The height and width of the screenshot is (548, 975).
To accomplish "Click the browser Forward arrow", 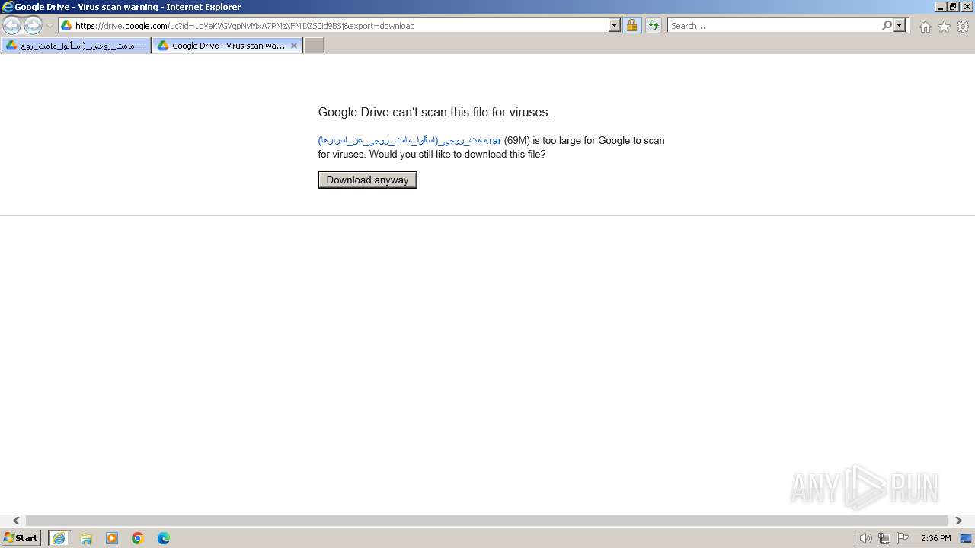I will (x=33, y=25).
